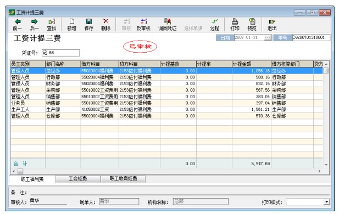Maximize the 工资计提三费 window
This screenshot has height=214, width=339.
pyautogui.click(x=312, y=13)
